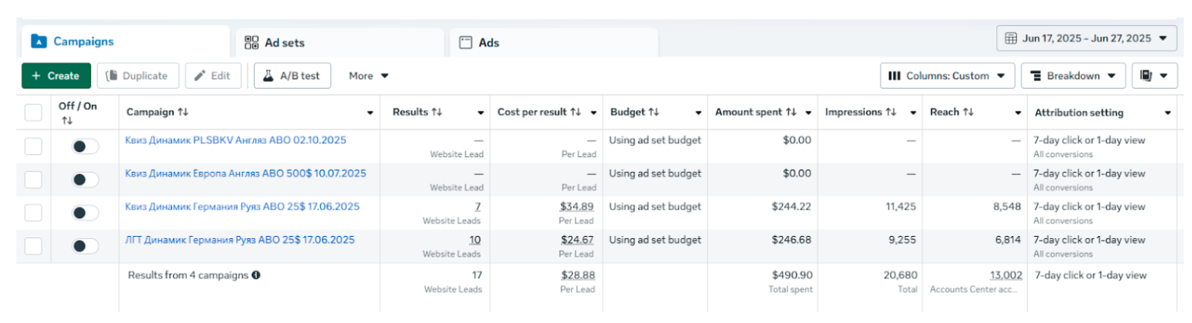Click the Cost per result sort icon
Image resolution: width=1192 pixels, height=323 pixels.
click(576, 112)
